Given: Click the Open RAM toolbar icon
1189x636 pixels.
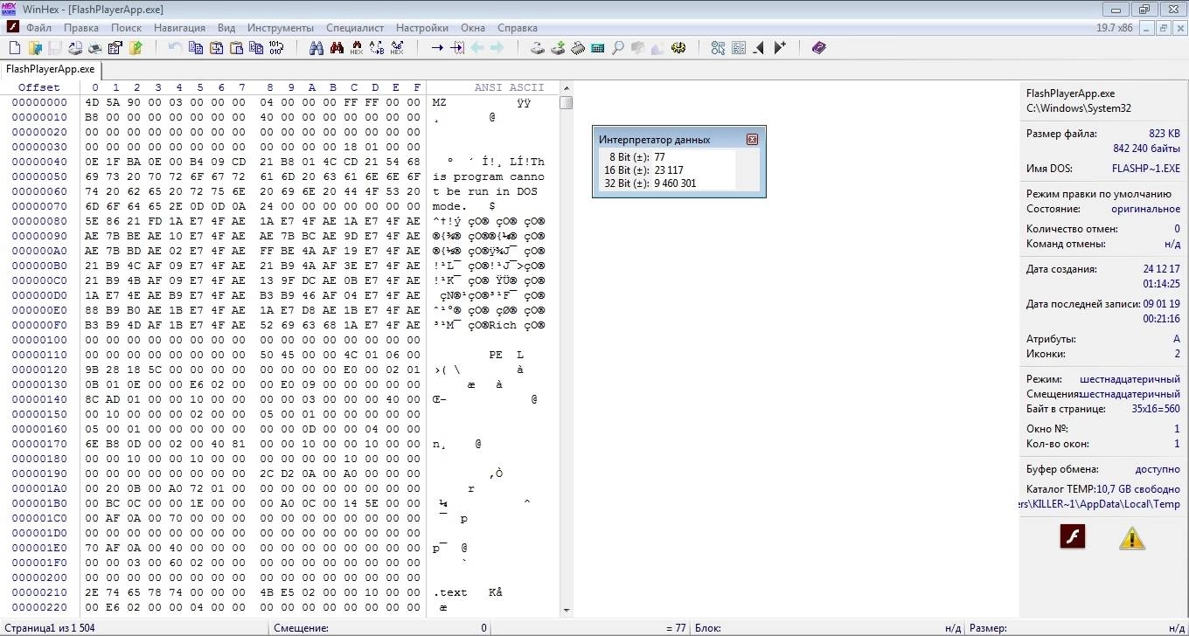Looking at the screenshot, I should coord(578,48).
